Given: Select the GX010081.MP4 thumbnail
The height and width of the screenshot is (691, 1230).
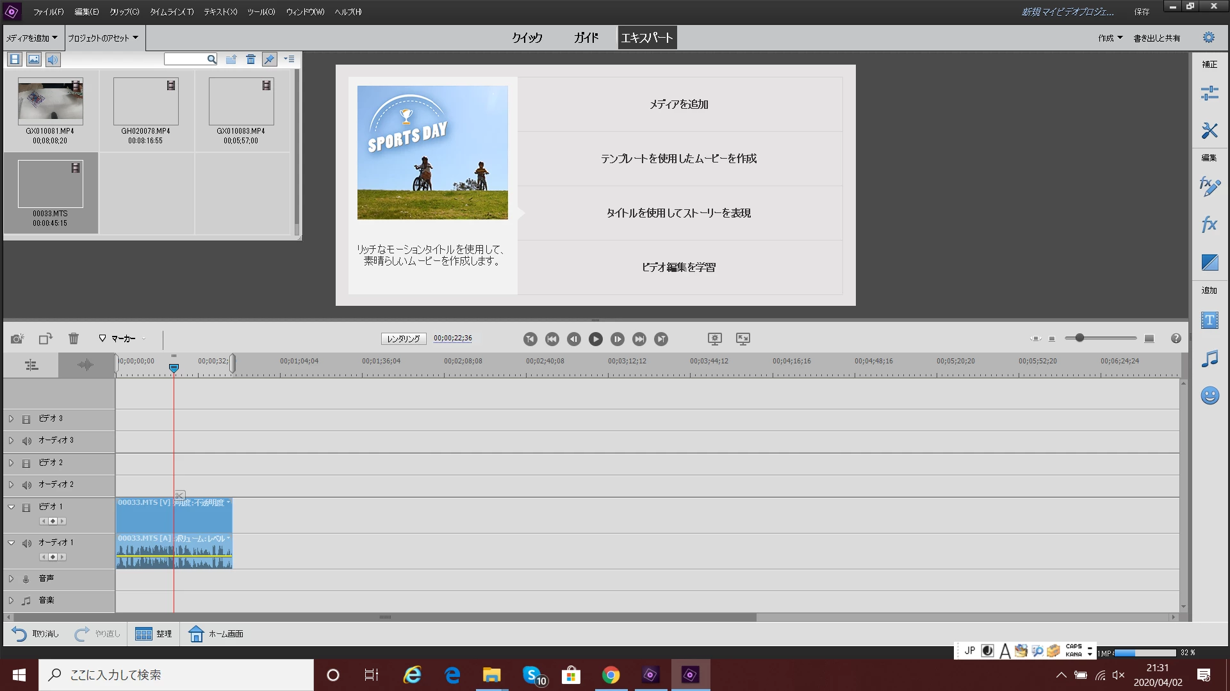Looking at the screenshot, I should tap(50, 102).
